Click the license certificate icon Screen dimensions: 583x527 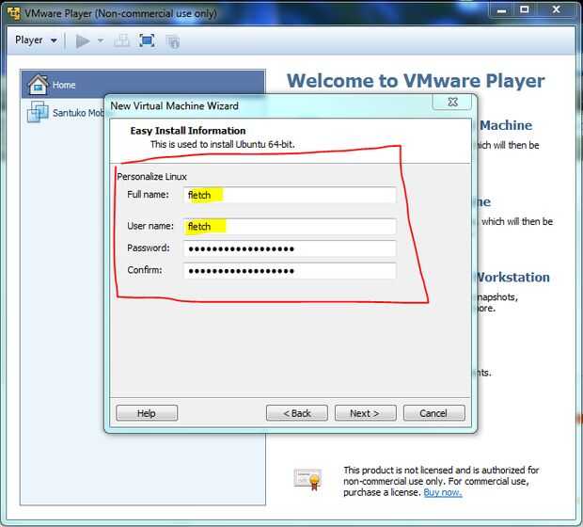click(x=307, y=479)
